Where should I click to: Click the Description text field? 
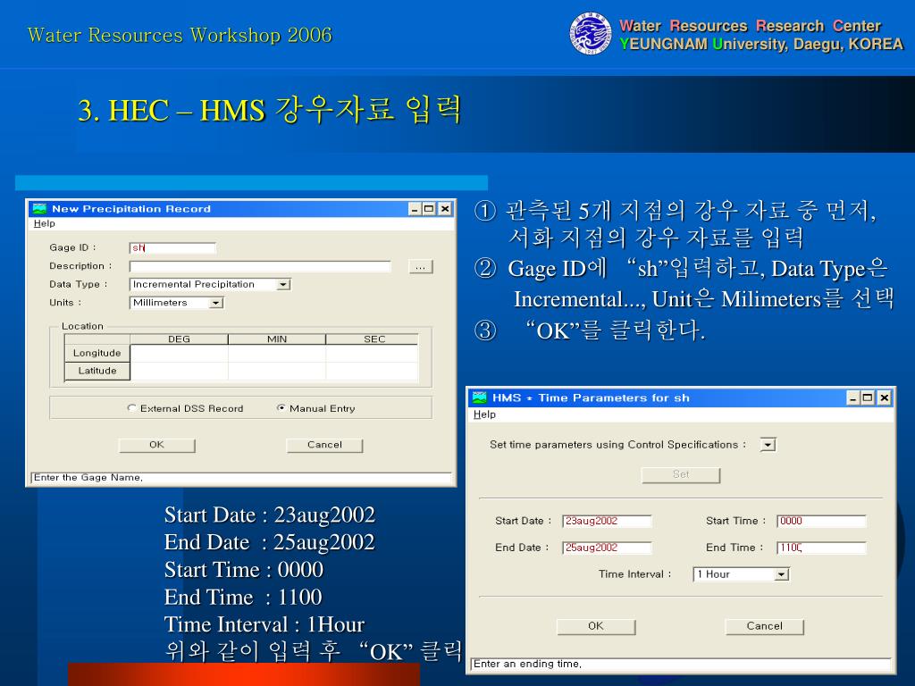[260, 266]
